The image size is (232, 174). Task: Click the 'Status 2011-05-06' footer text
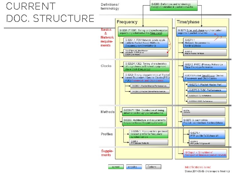[x=207, y=171]
